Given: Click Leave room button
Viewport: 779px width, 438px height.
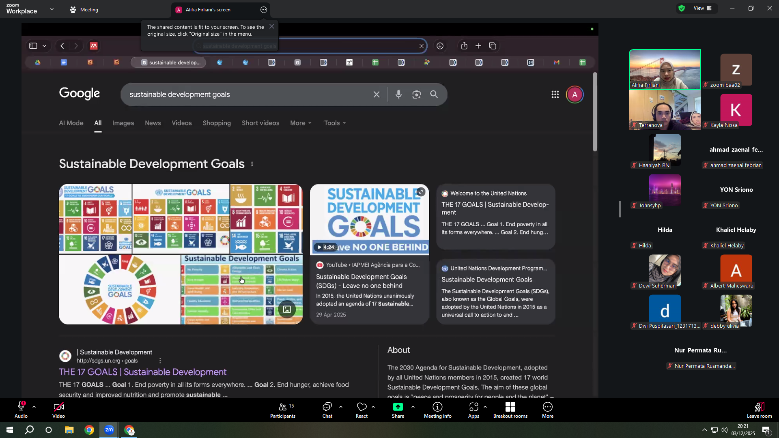Looking at the screenshot, I should 759,410.
